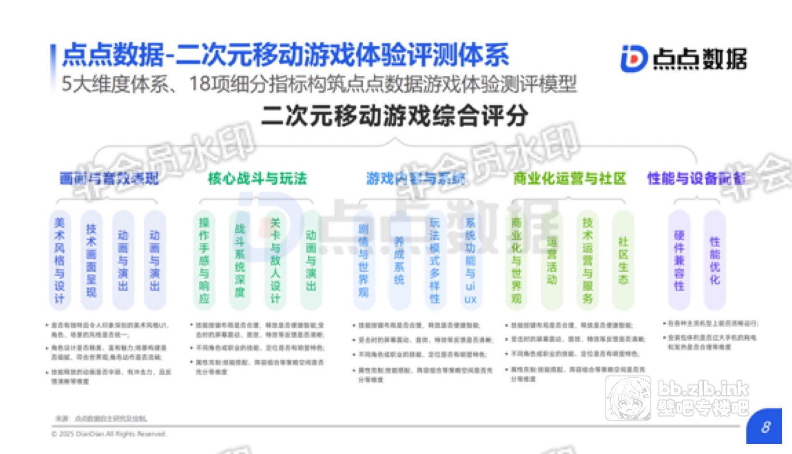
Task: Select the 核心战斗与玩法 dimension heading
Action: pos(258,179)
